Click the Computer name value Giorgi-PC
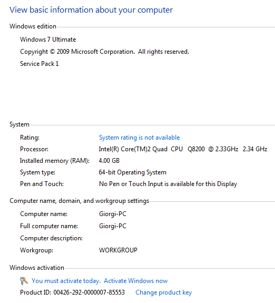 click(x=113, y=214)
